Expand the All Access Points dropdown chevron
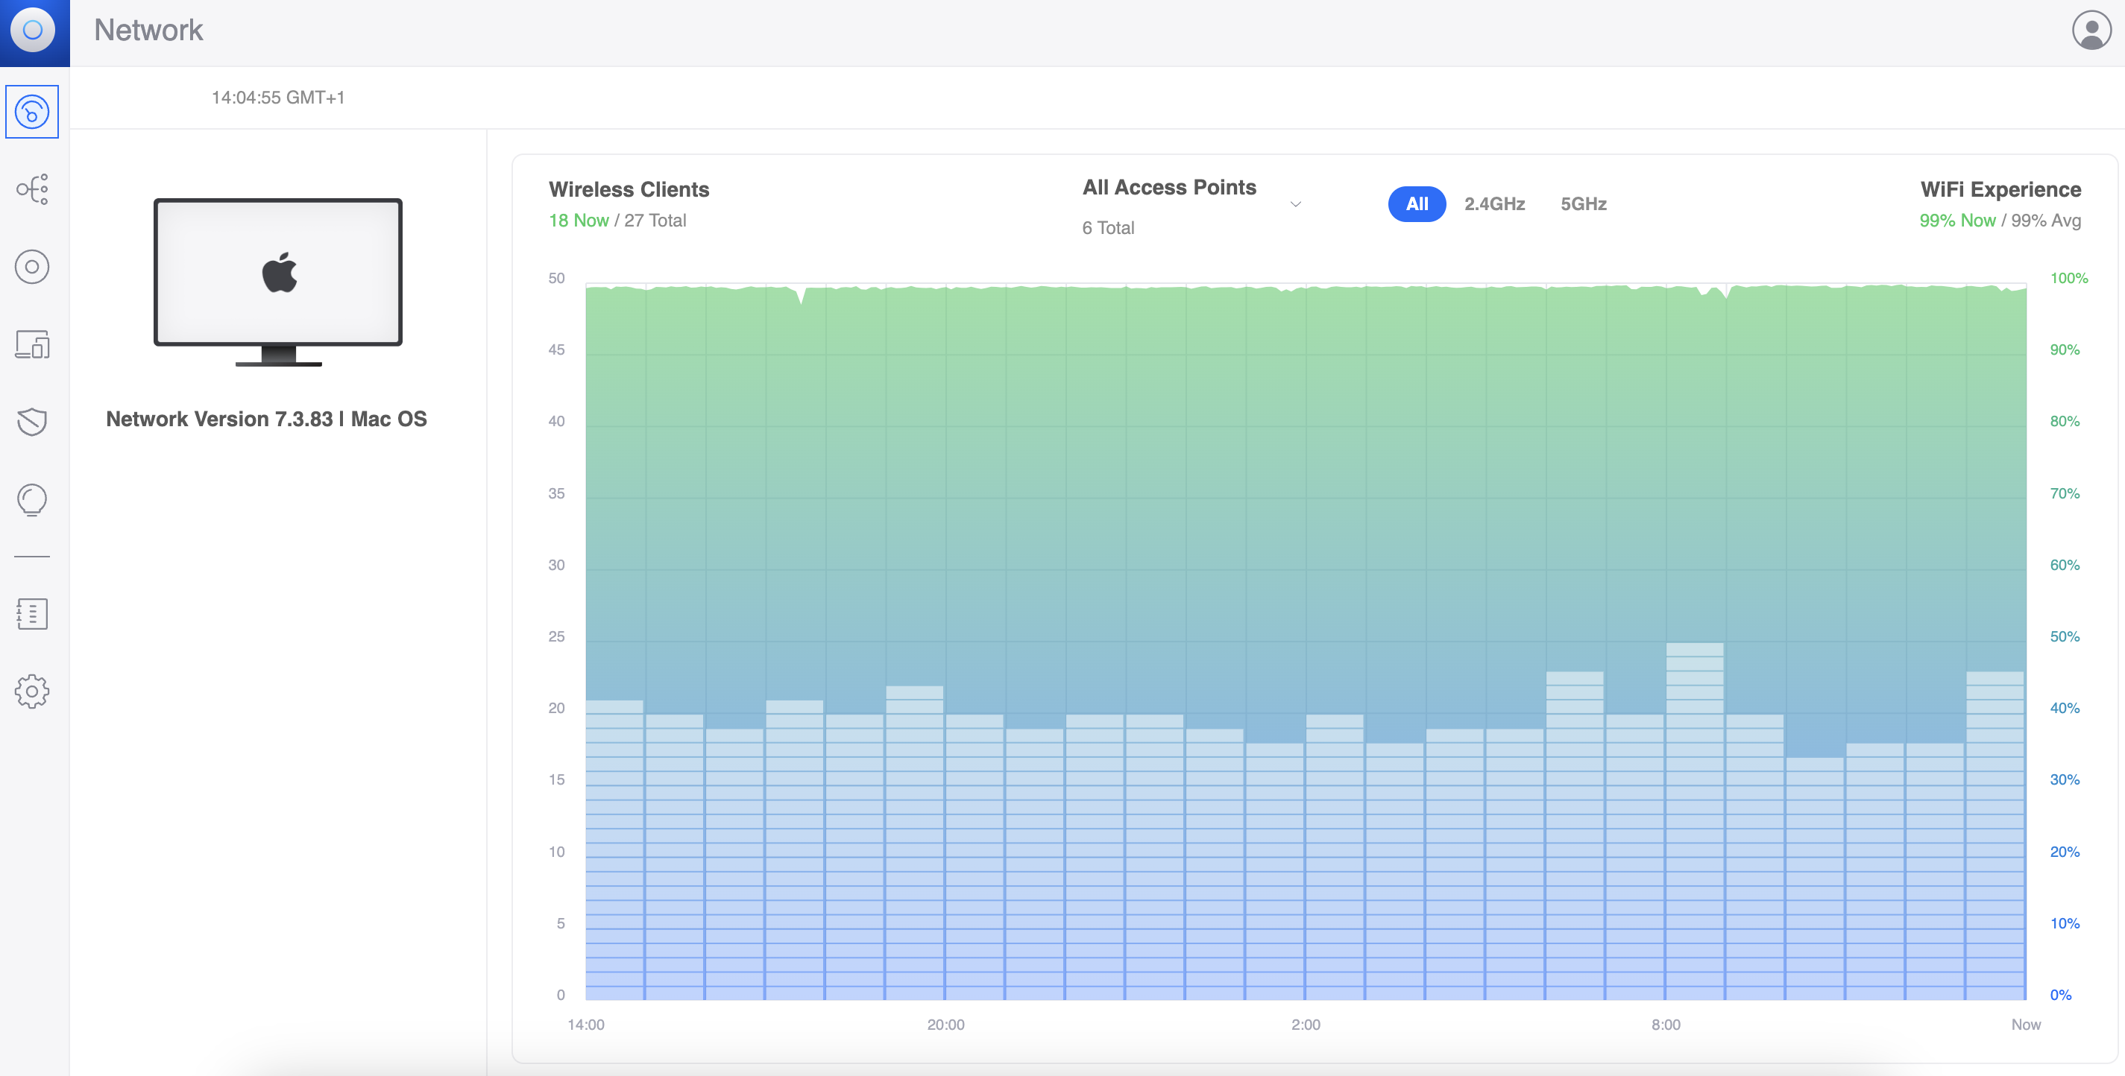The image size is (2125, 1076). click(x=1296, y=203)
